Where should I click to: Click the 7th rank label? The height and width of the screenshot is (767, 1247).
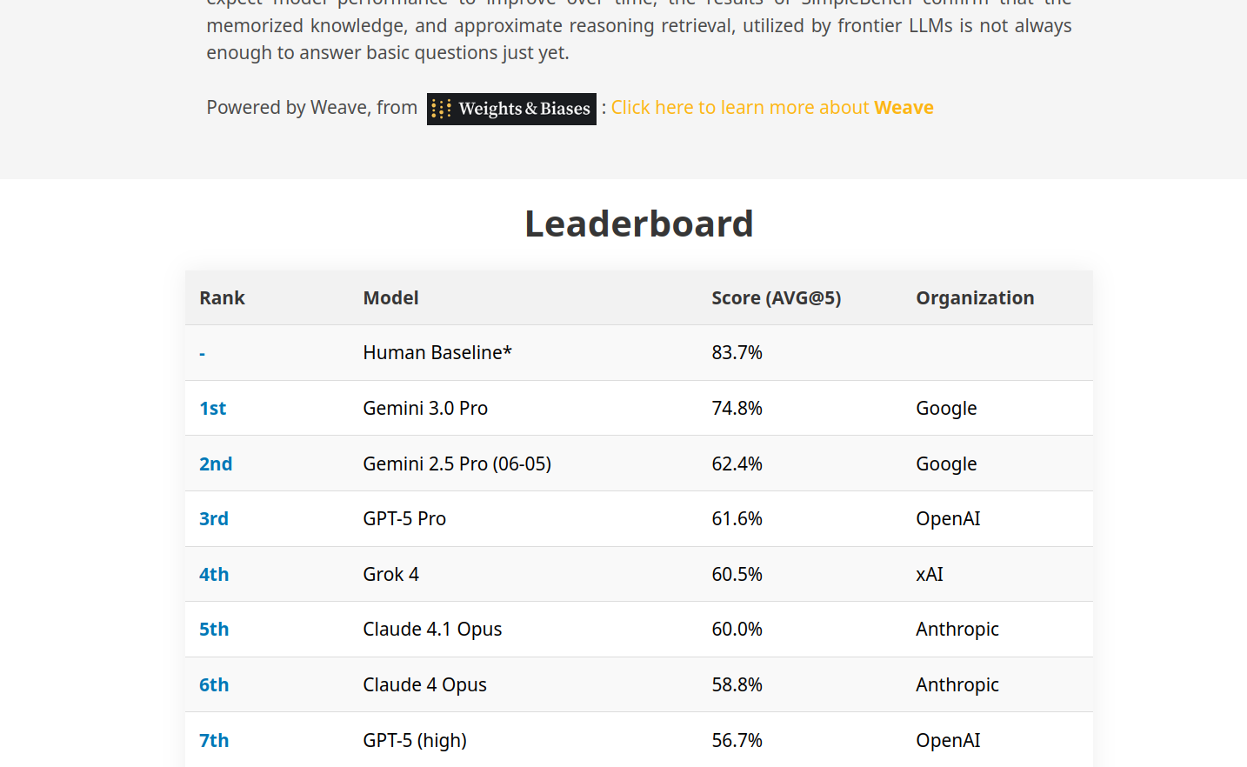[x=214, y=741]
